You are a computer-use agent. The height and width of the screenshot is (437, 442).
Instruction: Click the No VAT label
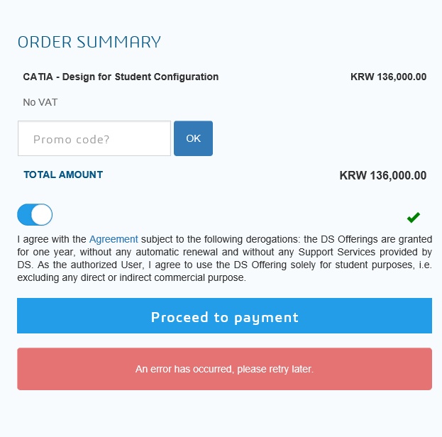[40, 102]
